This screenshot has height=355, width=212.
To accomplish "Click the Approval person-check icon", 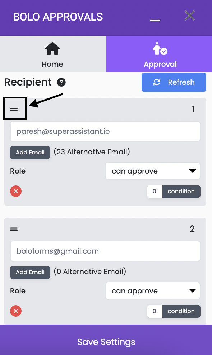I will [x=160, y=49].
